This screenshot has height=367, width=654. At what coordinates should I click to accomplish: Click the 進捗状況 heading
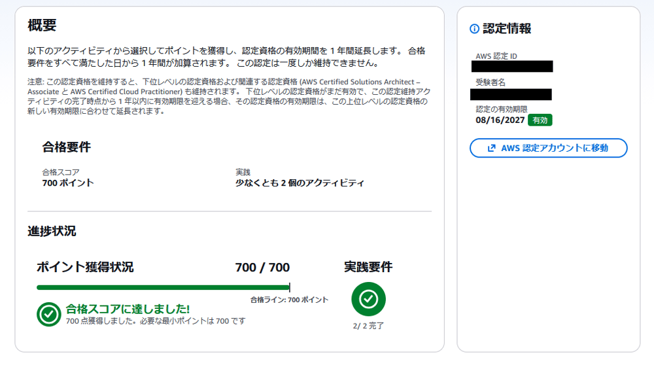[x=52, y=231]
